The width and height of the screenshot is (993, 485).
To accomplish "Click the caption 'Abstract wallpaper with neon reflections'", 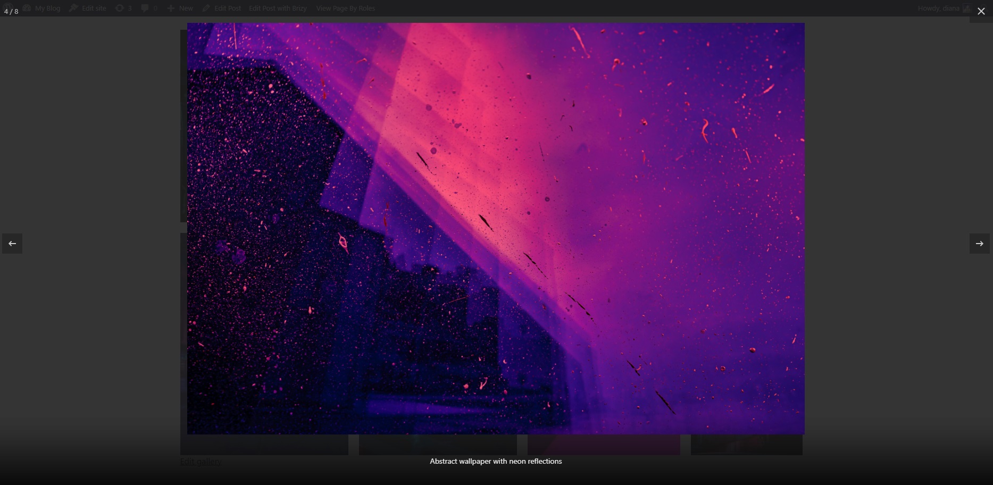I will point(496,461).
